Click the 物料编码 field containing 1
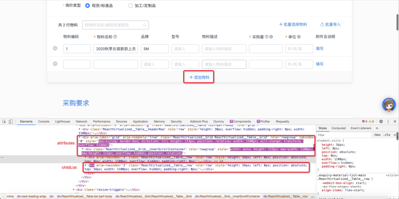The height and width of the screenshot is (199, 399). pos(77,49)
